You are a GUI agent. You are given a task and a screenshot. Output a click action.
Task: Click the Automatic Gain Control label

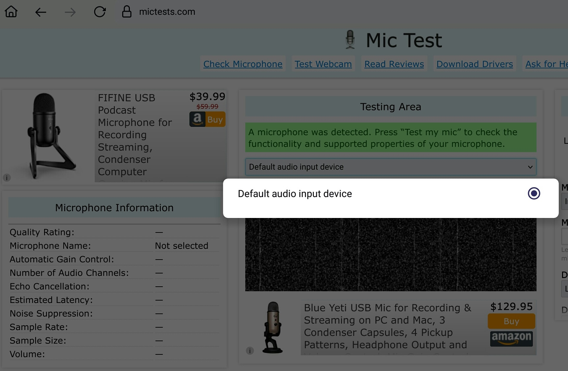62,259
